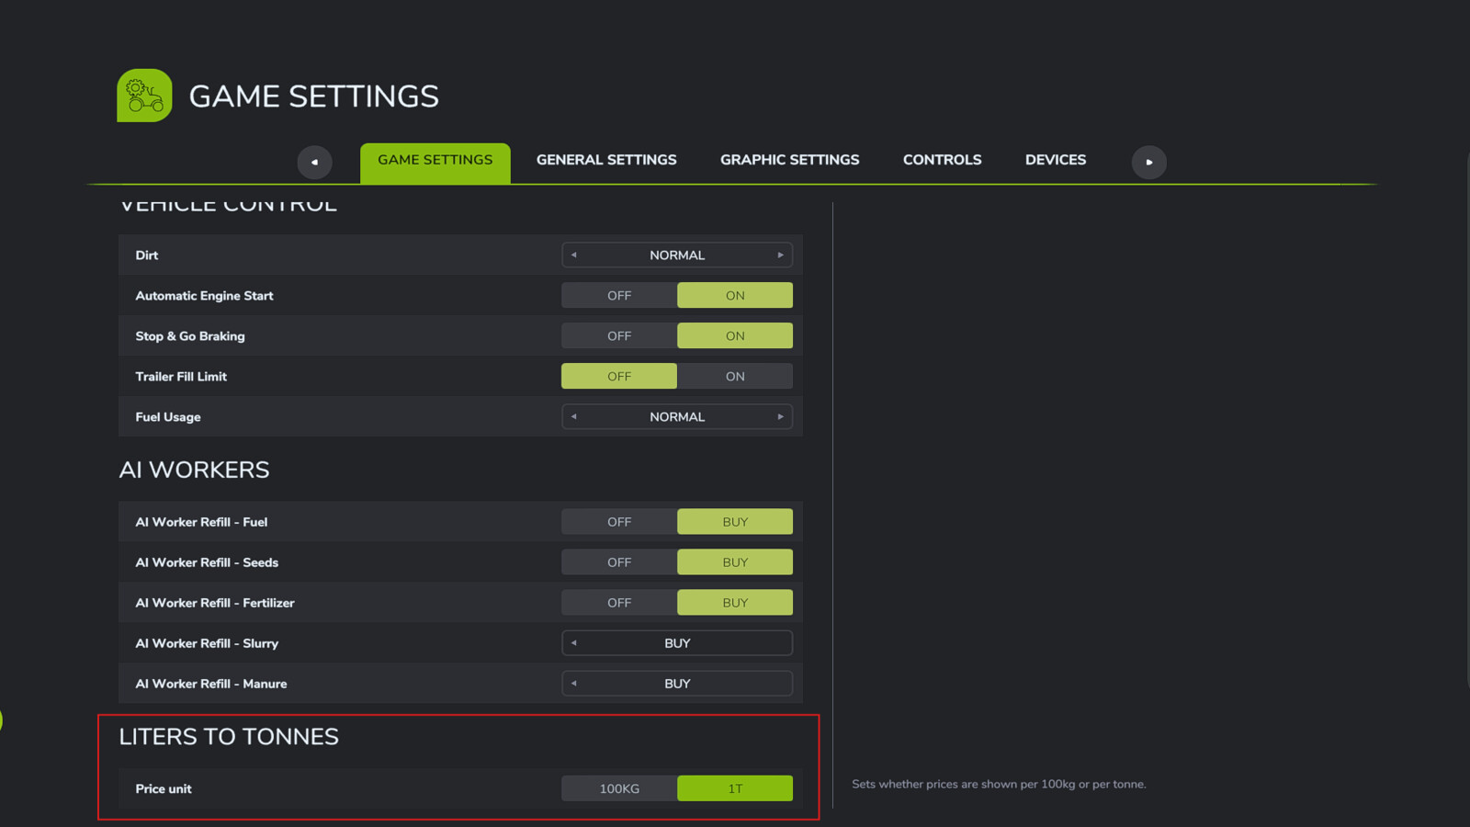
Task: Select the 1T price unit option
Action: [735, 788]
